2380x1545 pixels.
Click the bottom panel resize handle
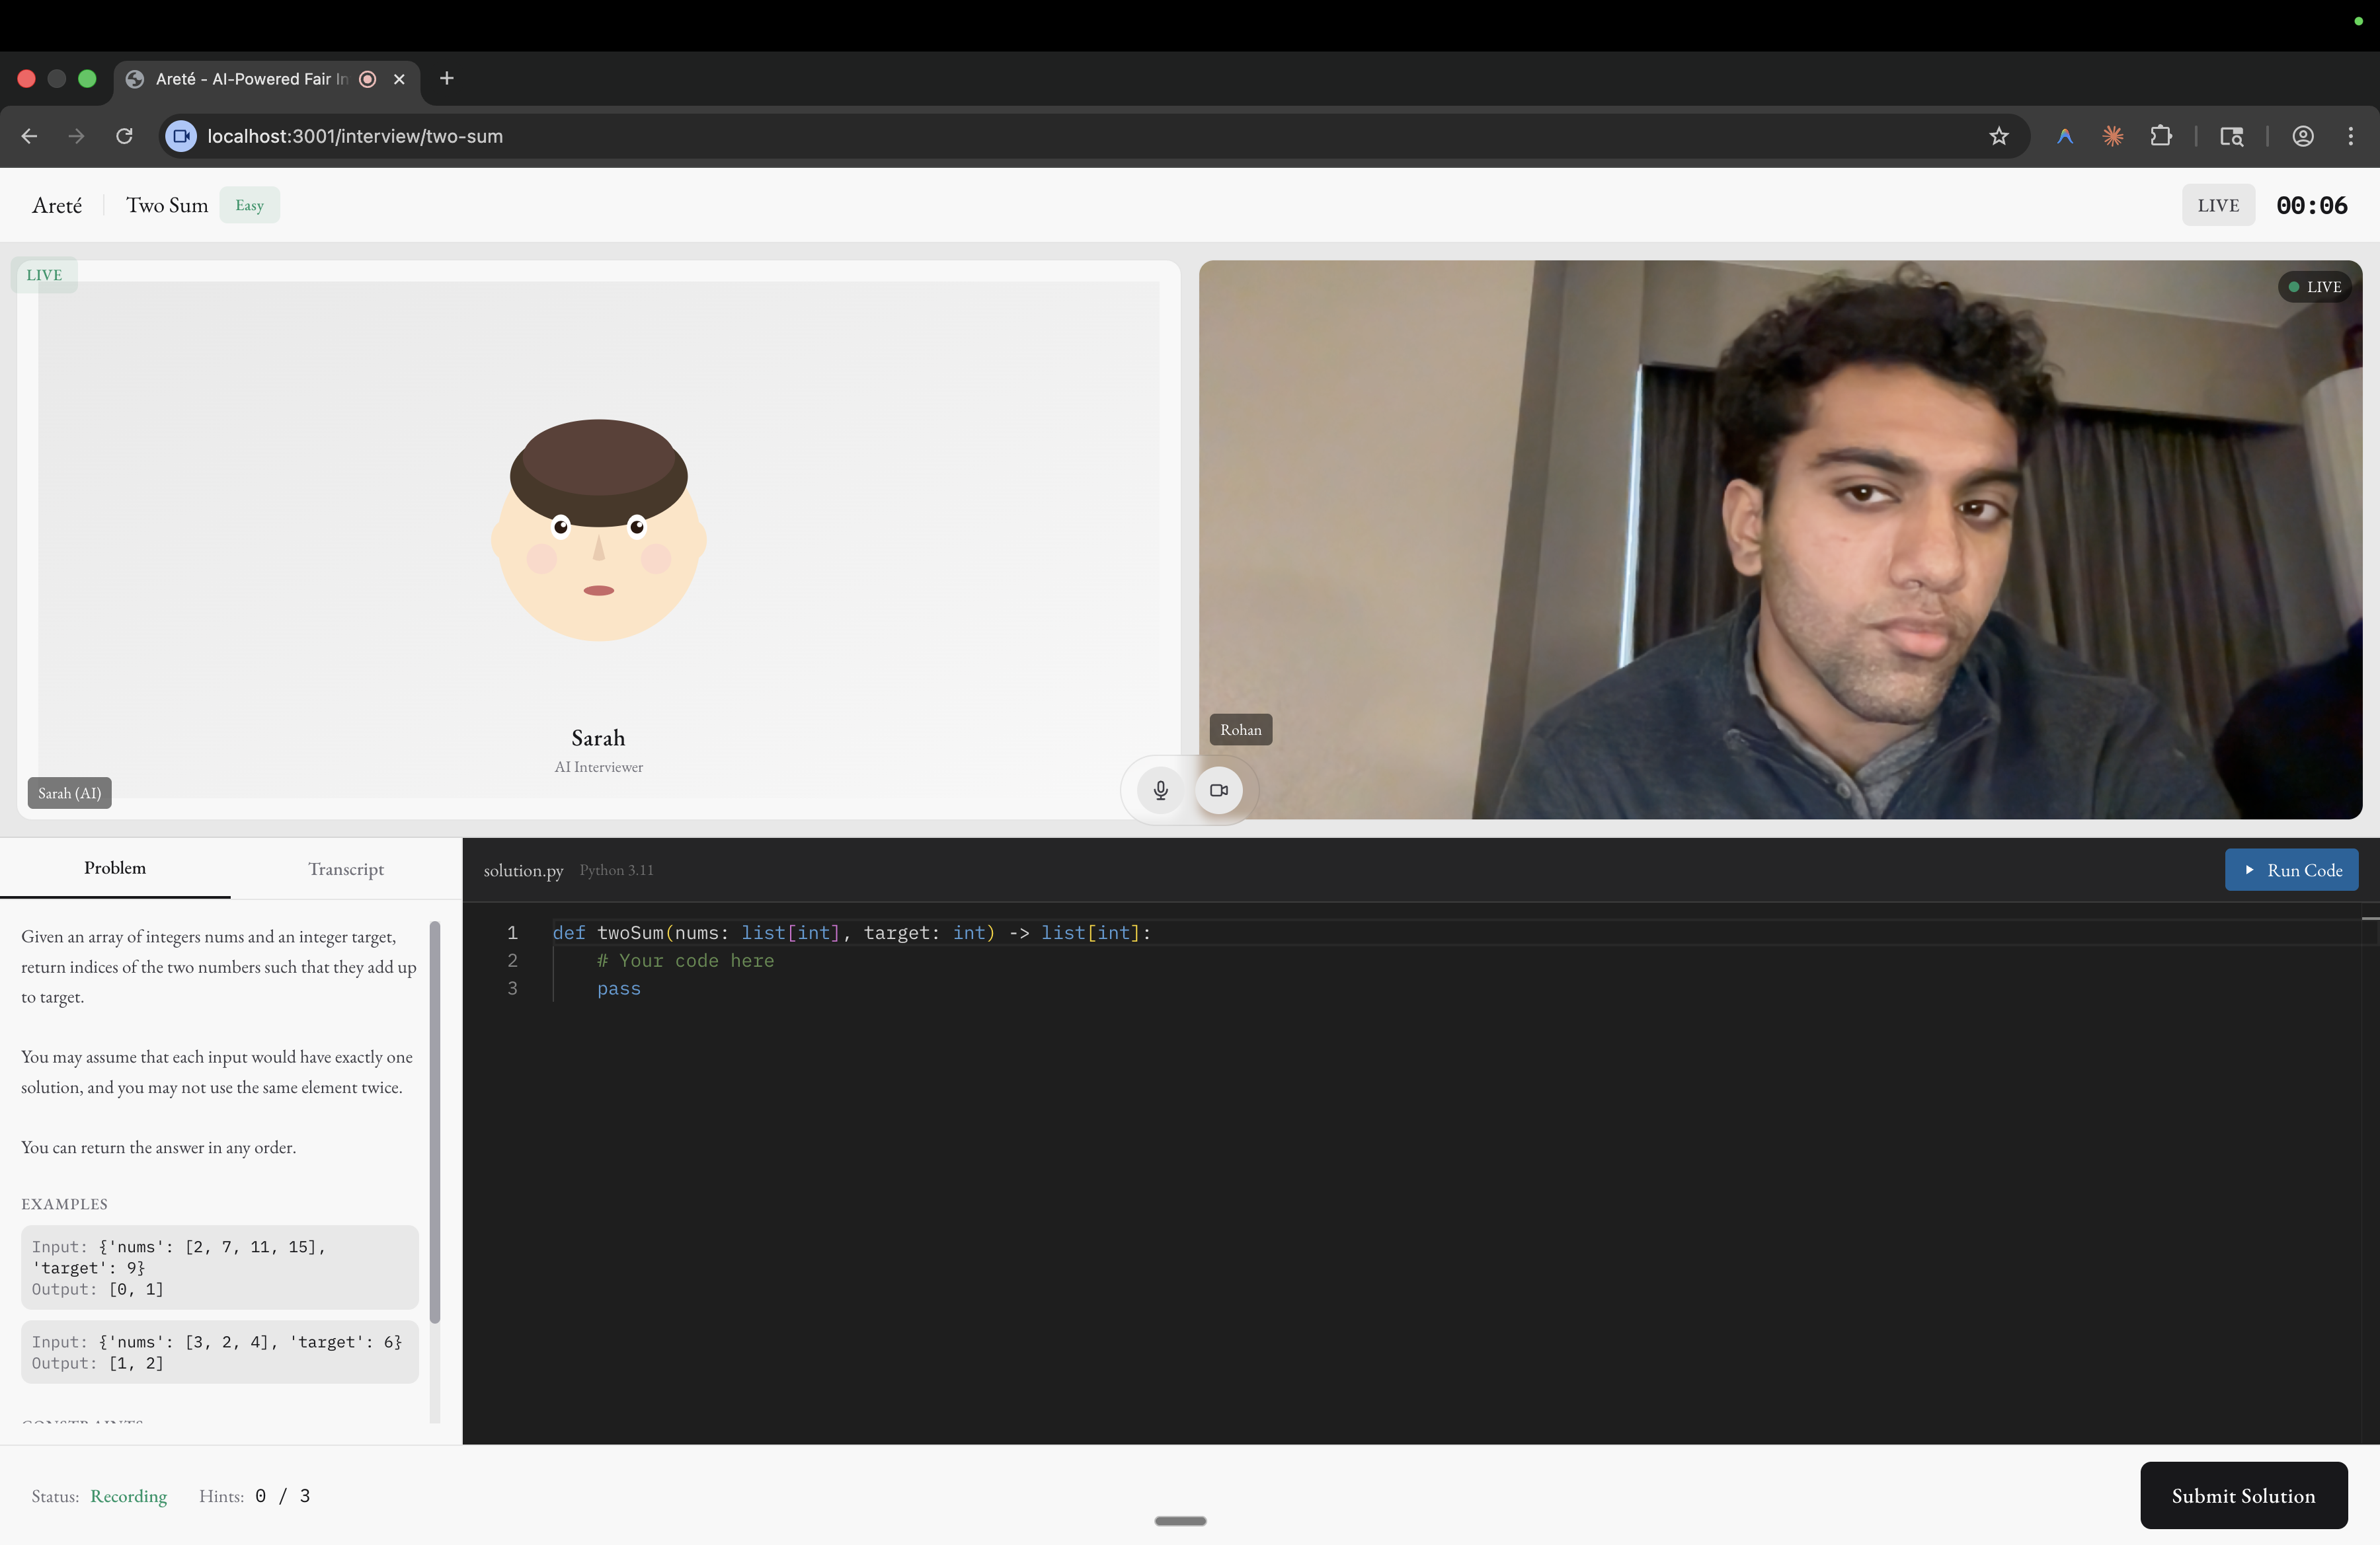coord(1180,1520)
